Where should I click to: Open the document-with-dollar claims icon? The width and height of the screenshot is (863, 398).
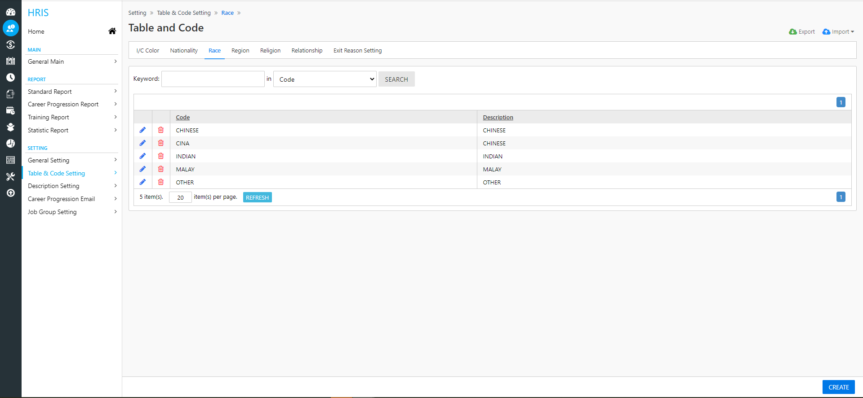11,94
